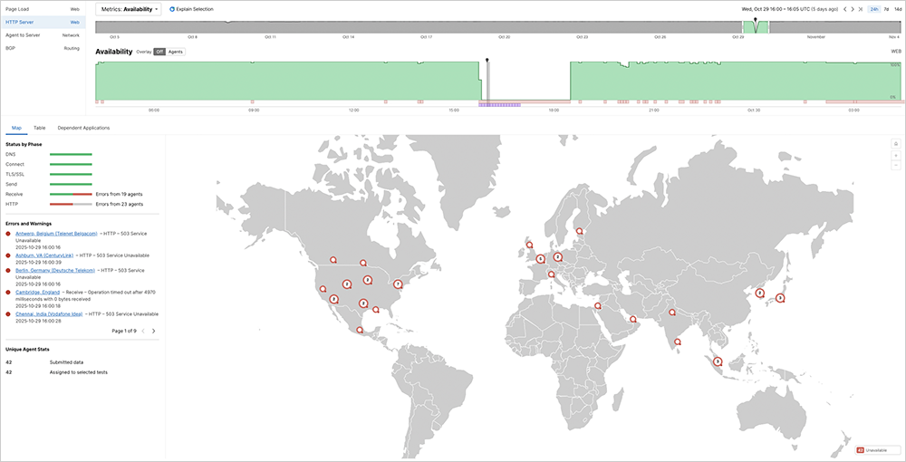Screen dimensions: 906x462
Task: Zoom in on the map with plus
Action: click(x=896, y=155)
